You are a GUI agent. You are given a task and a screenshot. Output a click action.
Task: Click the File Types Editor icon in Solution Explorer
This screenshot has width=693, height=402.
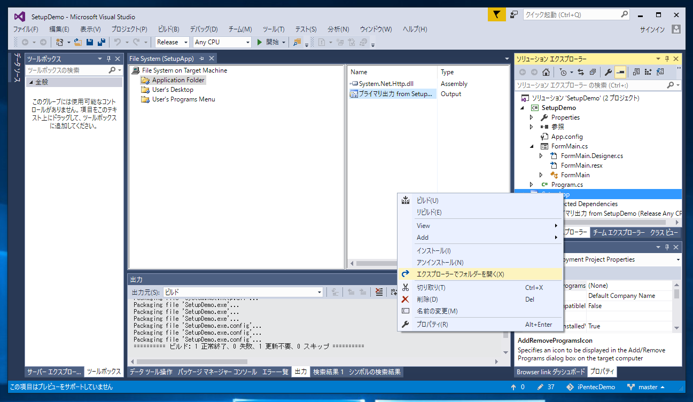click(660, 72)
